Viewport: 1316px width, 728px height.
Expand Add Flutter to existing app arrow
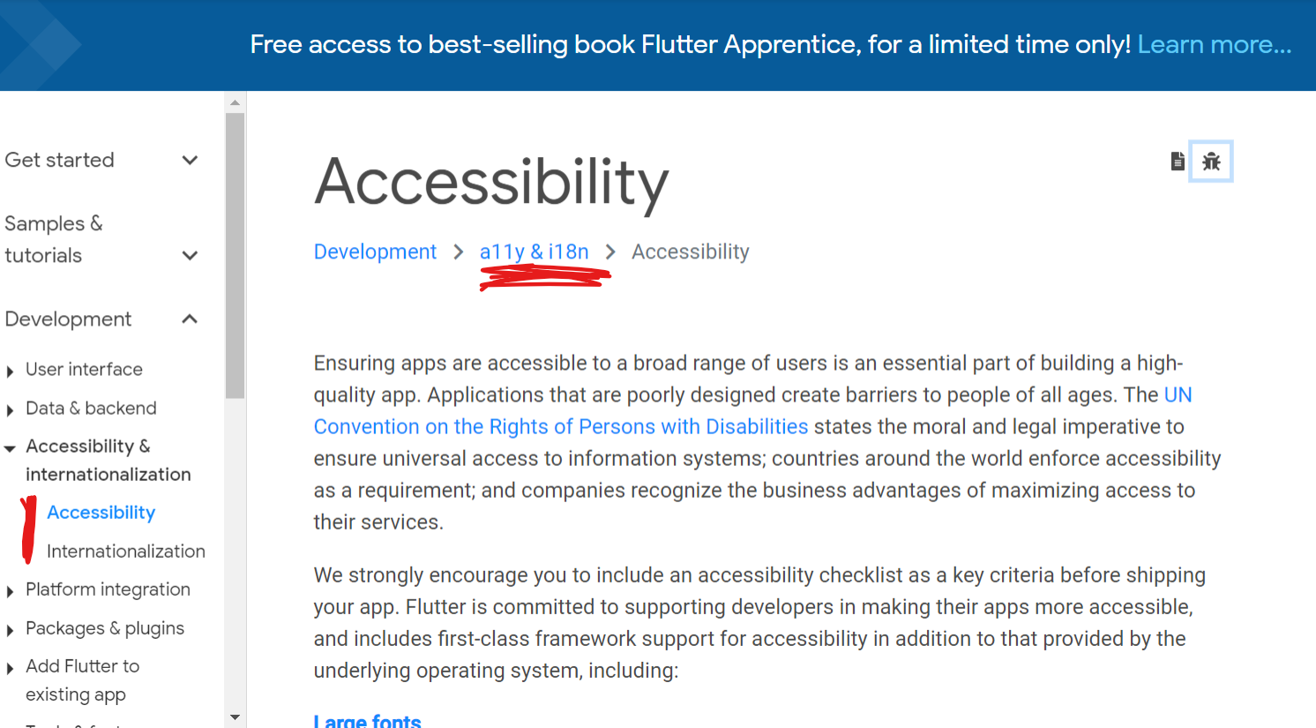coord(11,666)
